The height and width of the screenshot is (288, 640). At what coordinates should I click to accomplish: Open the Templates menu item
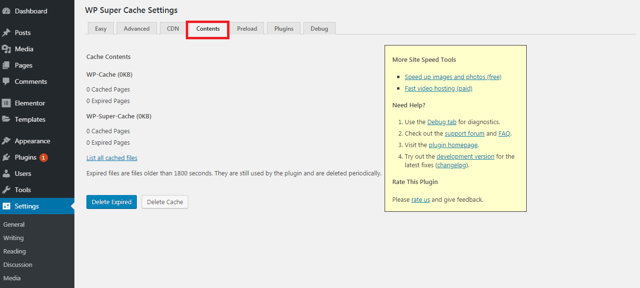pos(37,119)
